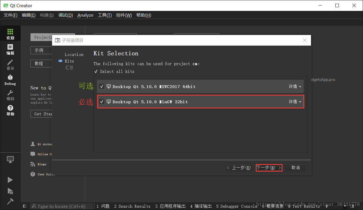Click the monitor icon of MinGW 32bit kit
Screen dimensions: 363x210
tap(109, 102)
